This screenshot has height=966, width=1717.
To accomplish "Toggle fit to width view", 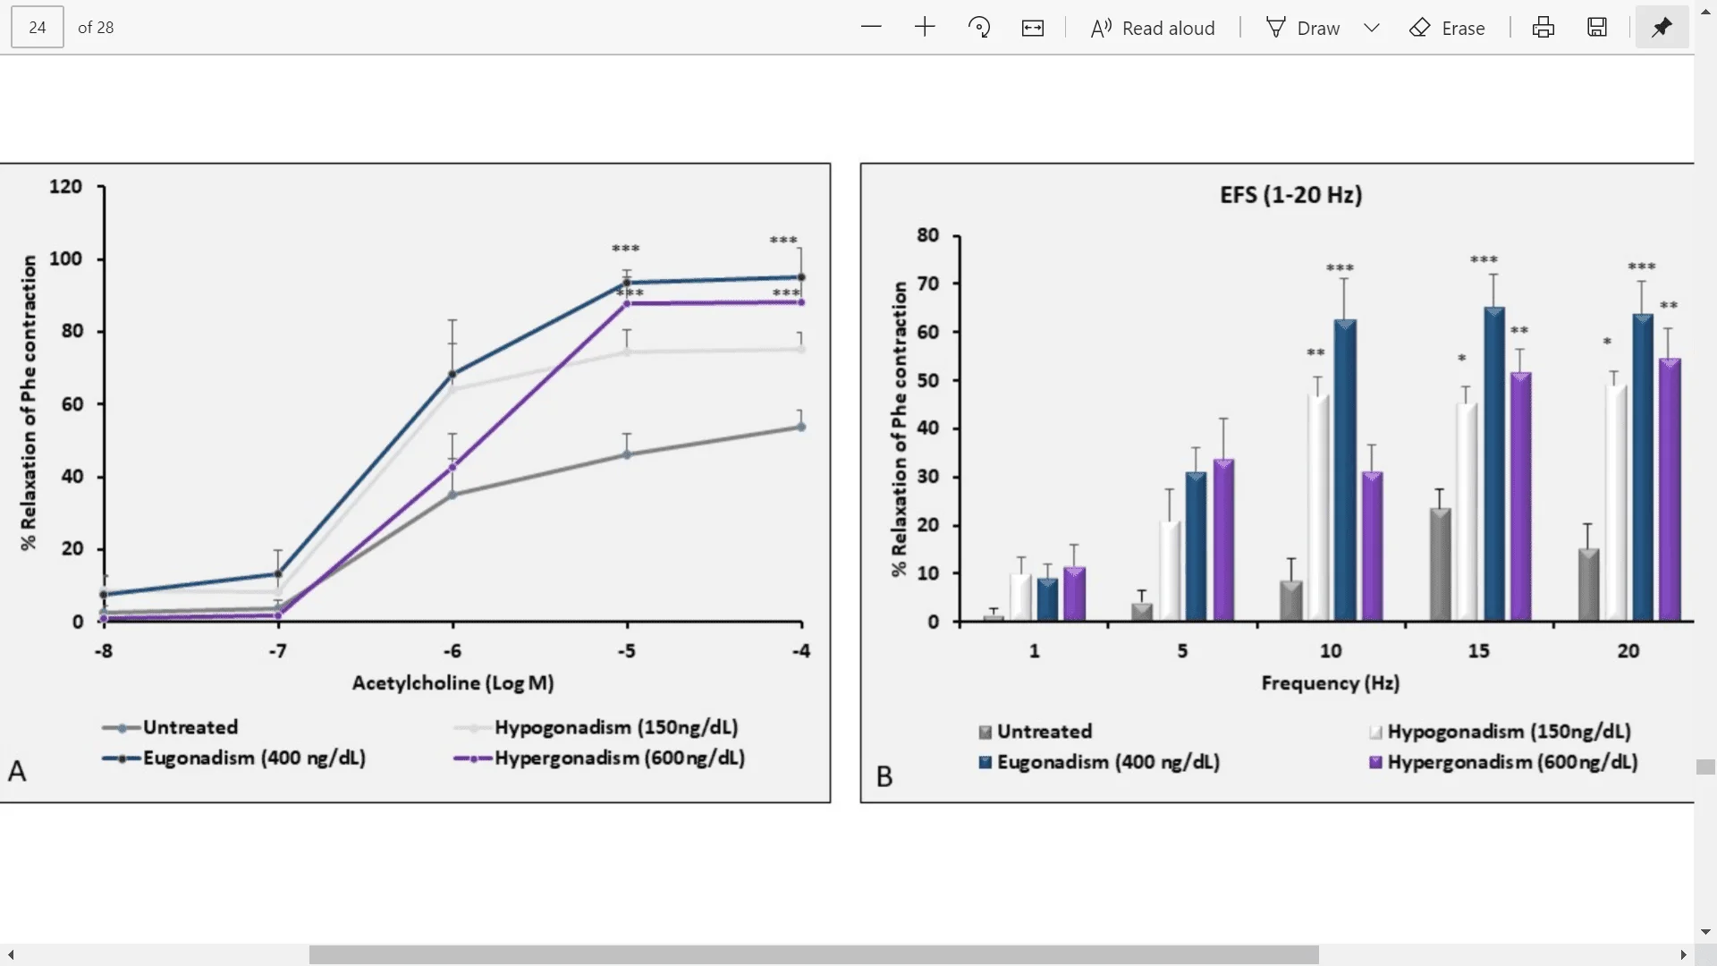I will tap(1033, 28).
